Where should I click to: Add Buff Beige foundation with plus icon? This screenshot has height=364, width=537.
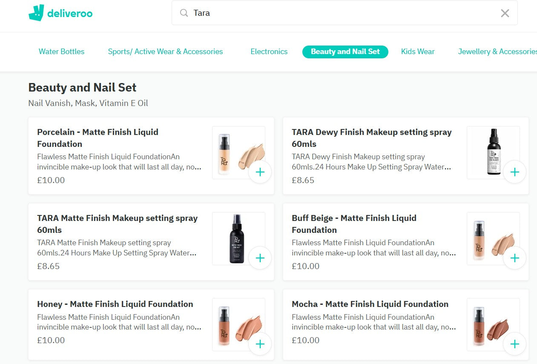coord(514,258)
